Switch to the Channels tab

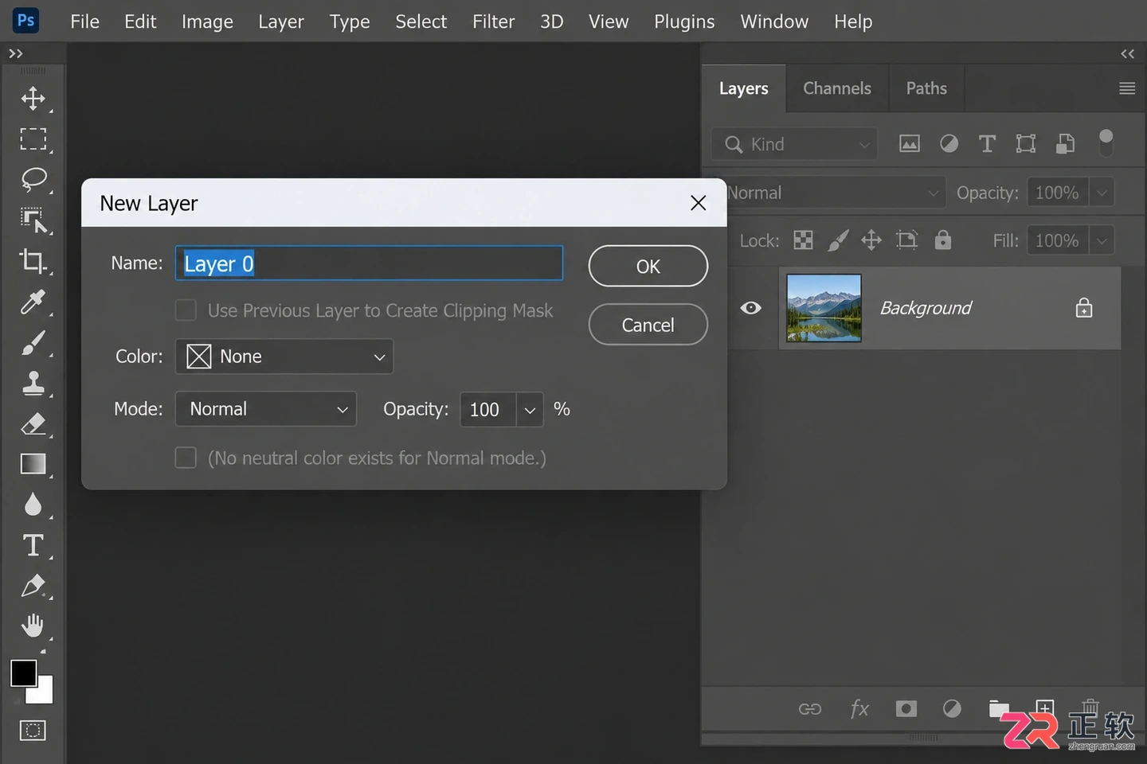(837, 88)
